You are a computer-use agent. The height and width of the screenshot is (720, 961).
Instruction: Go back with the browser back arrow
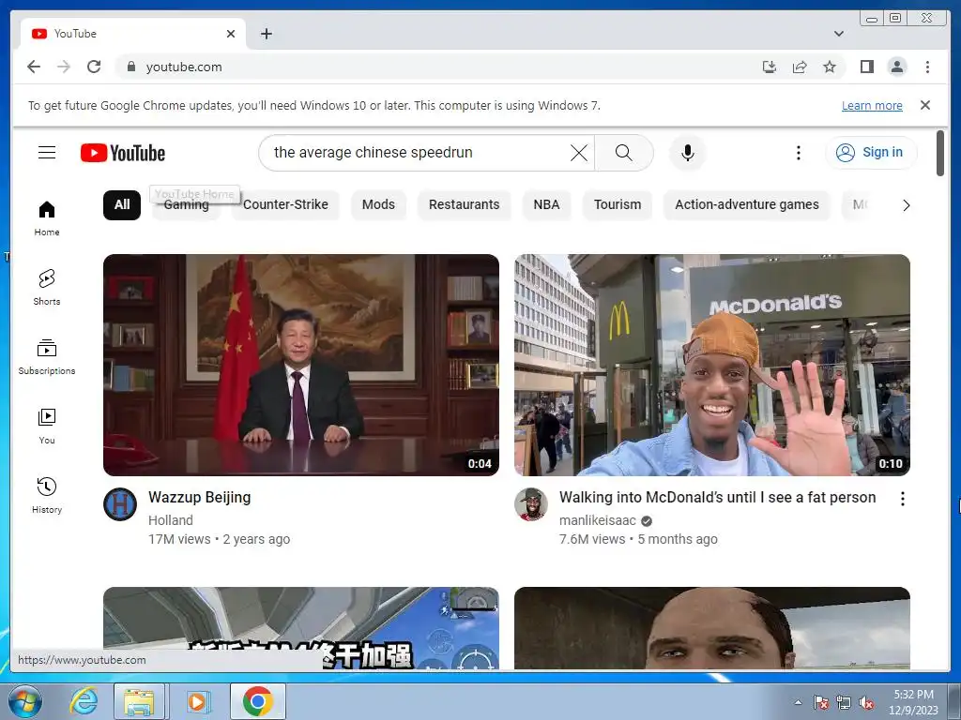click(34, 67)
